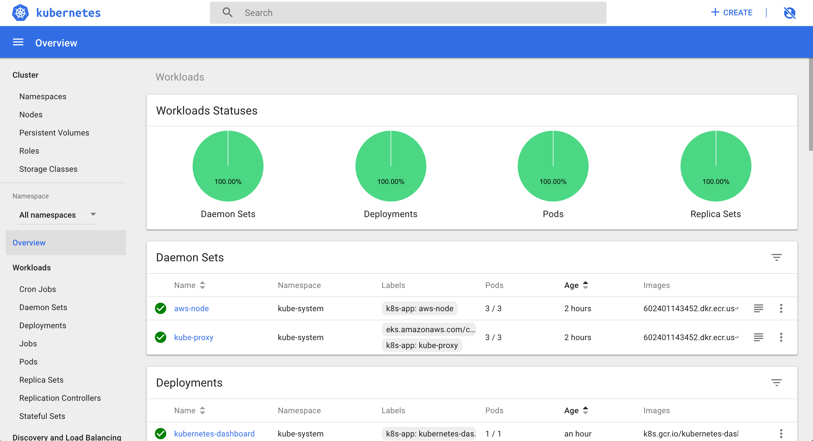Click the three-dot menu icon for aws-node

[781, 308]
